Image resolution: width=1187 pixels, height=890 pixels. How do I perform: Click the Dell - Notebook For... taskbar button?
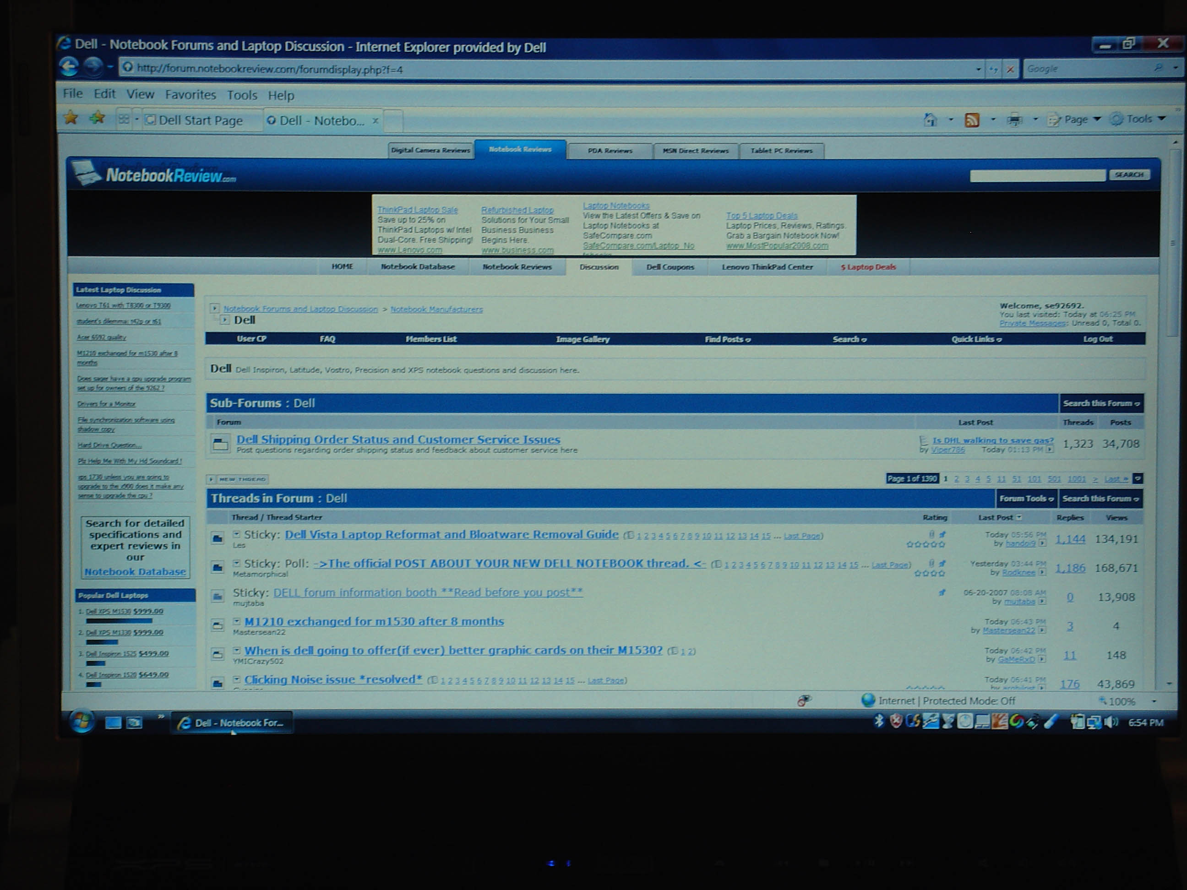tap(232, 722)
